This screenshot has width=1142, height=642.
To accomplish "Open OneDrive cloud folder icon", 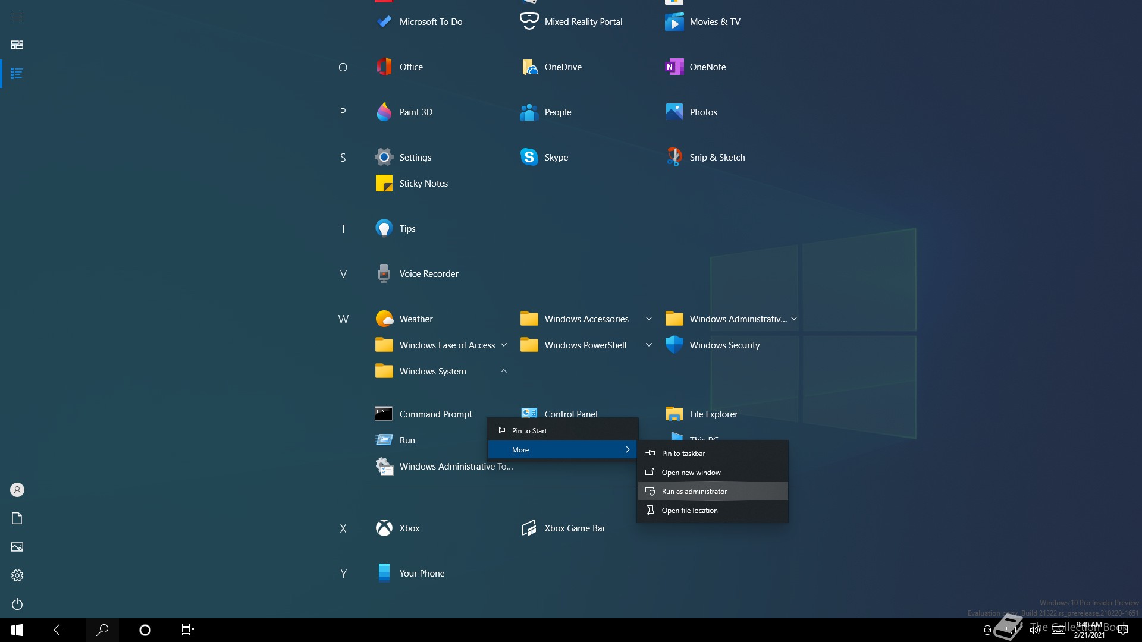I will click(x=529, y=67).
